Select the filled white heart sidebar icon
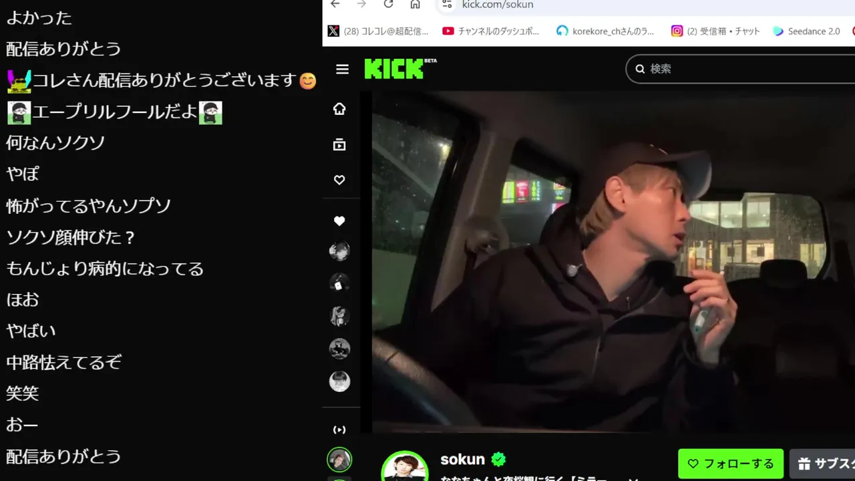This screenshot has height=481, width=855. pyautogui.click(x=339, y=220)
